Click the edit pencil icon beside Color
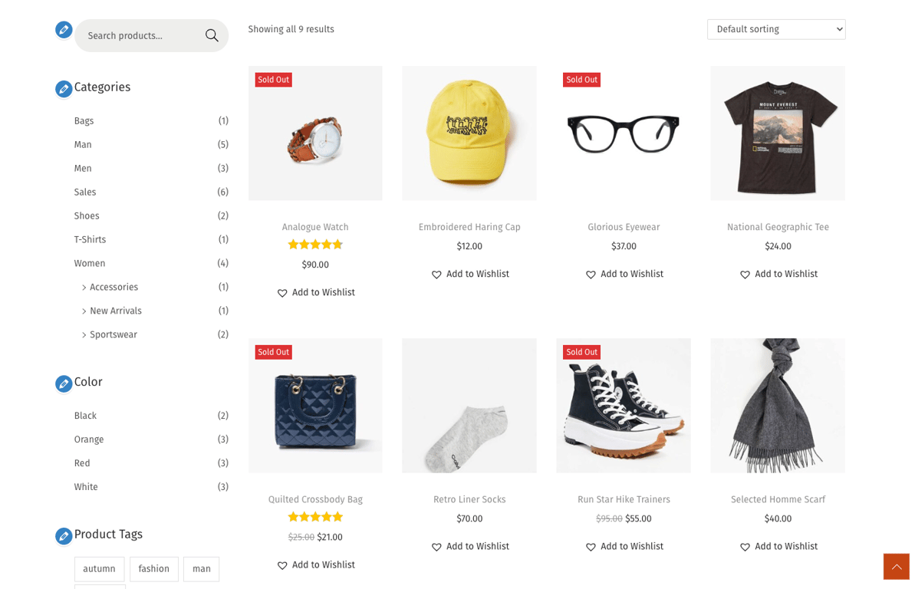This screenshot has height=589, width=915. [63, 383]
